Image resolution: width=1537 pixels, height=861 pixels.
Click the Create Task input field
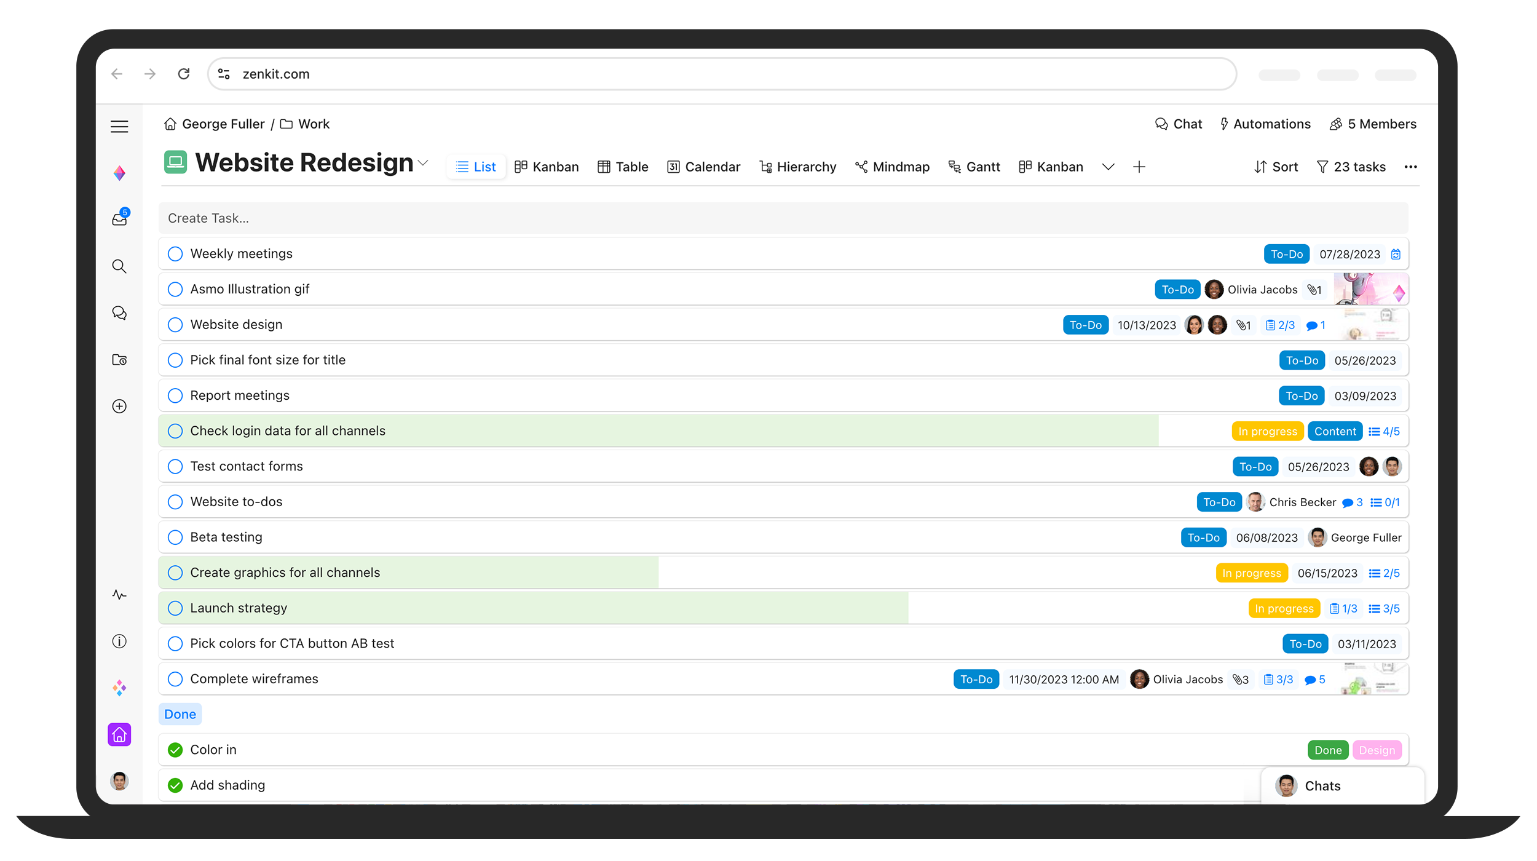click(x=782, y=218)
